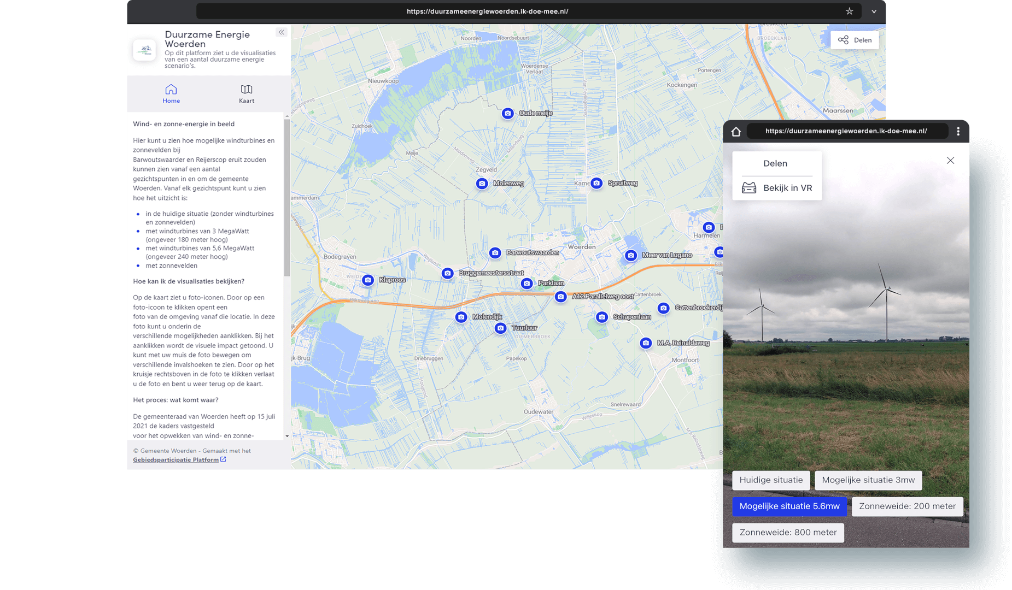Screen dimensions: 1012x590
Task: Switch view to Huidige situatie
Action: coord(771,480)
